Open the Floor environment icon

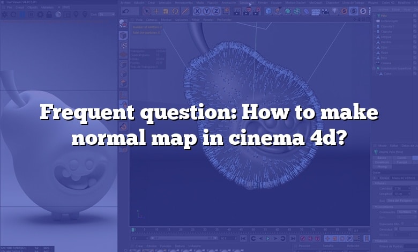tap(316, 11)
